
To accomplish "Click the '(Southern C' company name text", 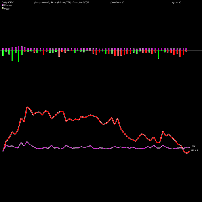I will coord(117,2).
